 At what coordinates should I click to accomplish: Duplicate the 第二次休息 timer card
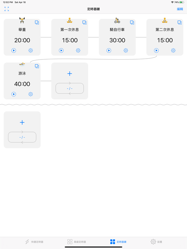click(179, 22)
